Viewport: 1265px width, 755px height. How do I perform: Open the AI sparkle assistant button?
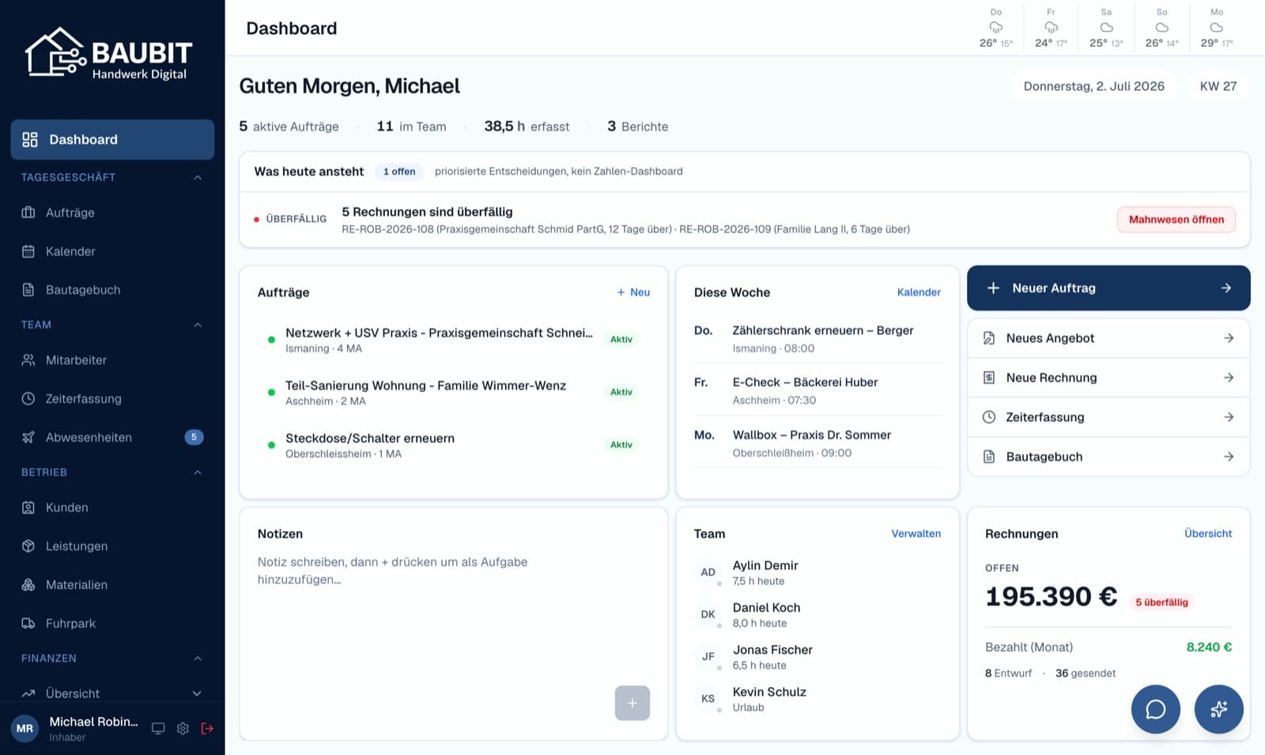1218,709
